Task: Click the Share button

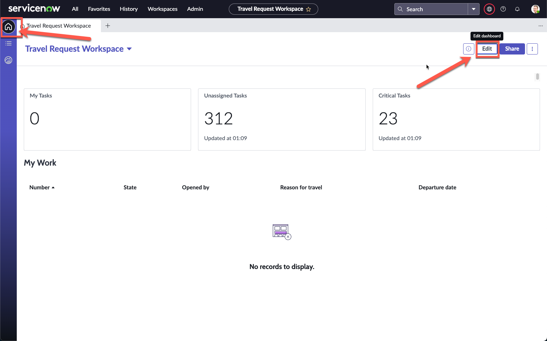Action: point(512,49)
